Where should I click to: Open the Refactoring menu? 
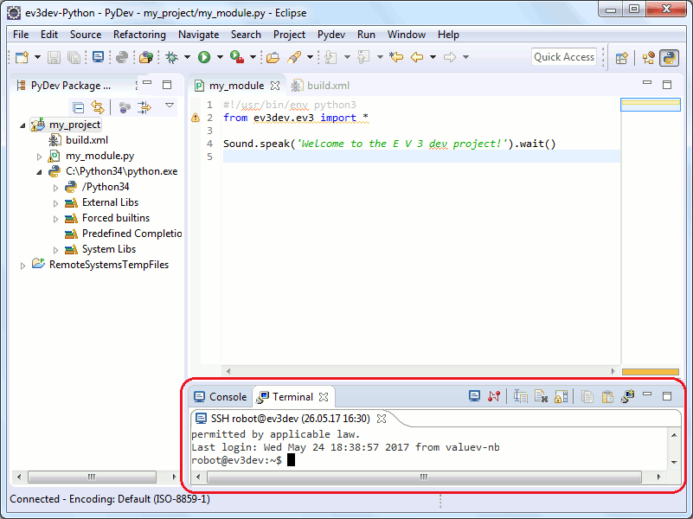pyautogui.click(x=139, y=35)
